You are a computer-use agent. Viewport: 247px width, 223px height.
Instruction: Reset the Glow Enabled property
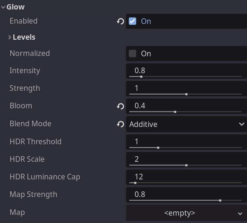tap(121, 21)
